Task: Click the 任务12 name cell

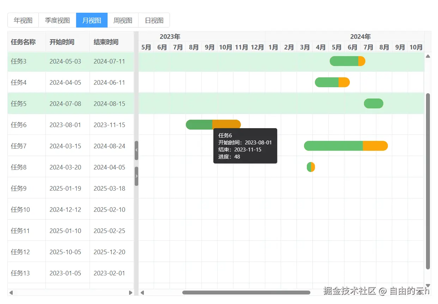Action: pos(26,252)
